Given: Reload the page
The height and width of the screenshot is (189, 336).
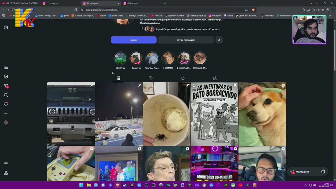Looking at the screenshot, I should click(x=13, y=10).
